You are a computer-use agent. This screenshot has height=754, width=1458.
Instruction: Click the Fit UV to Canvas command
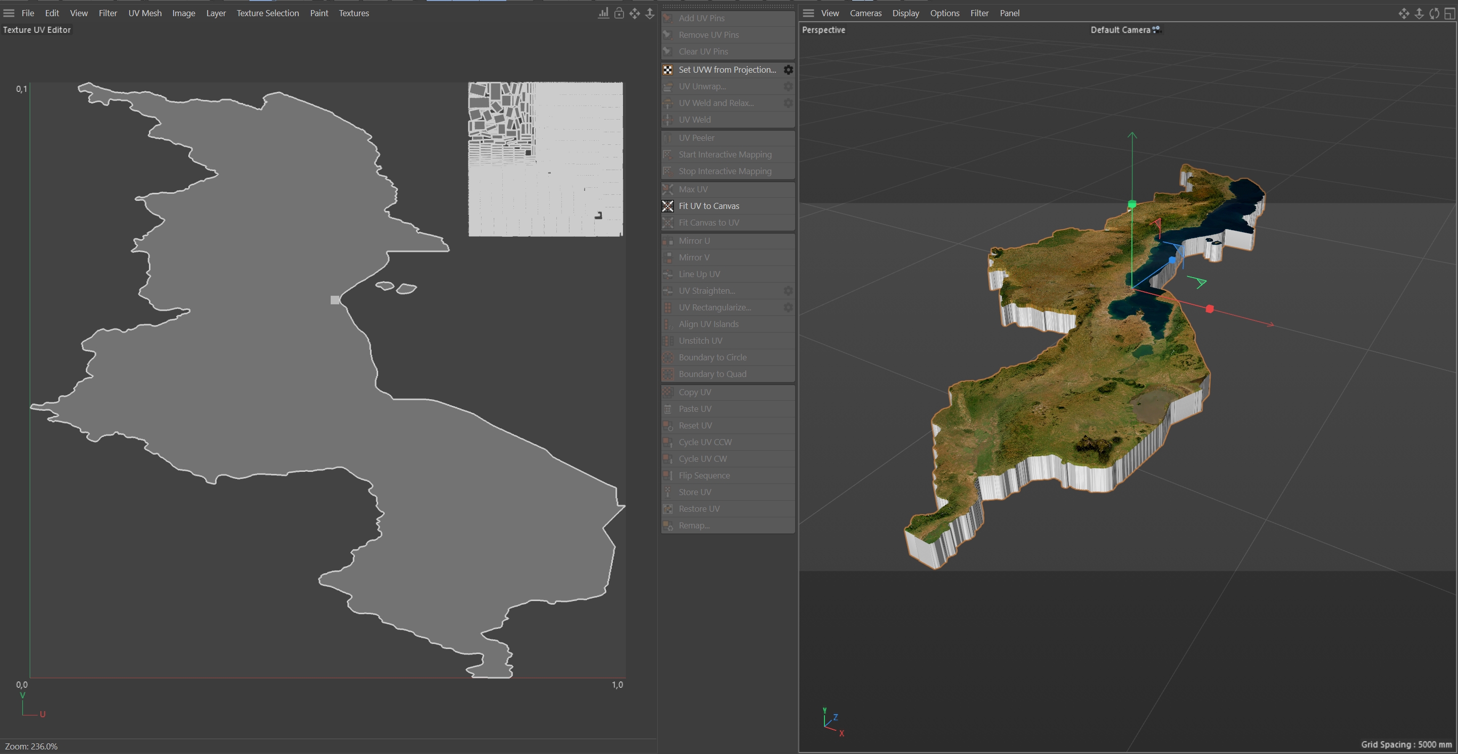tap(709, 206)
